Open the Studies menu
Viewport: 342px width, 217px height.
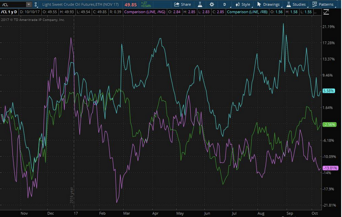point(296,4)
